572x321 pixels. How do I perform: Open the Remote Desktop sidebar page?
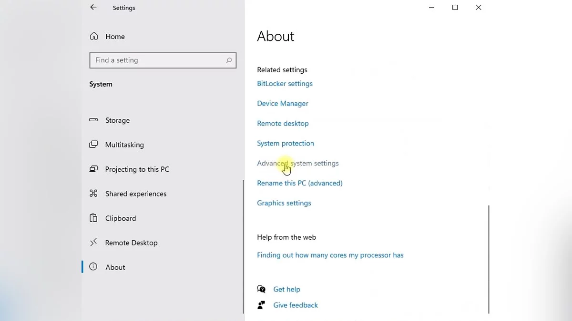click(131, 243)
